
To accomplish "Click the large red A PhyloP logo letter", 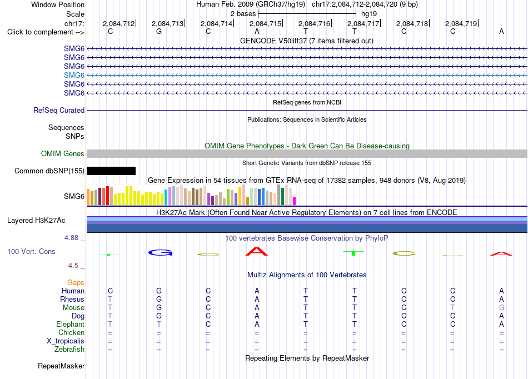I will coord(257,251).
